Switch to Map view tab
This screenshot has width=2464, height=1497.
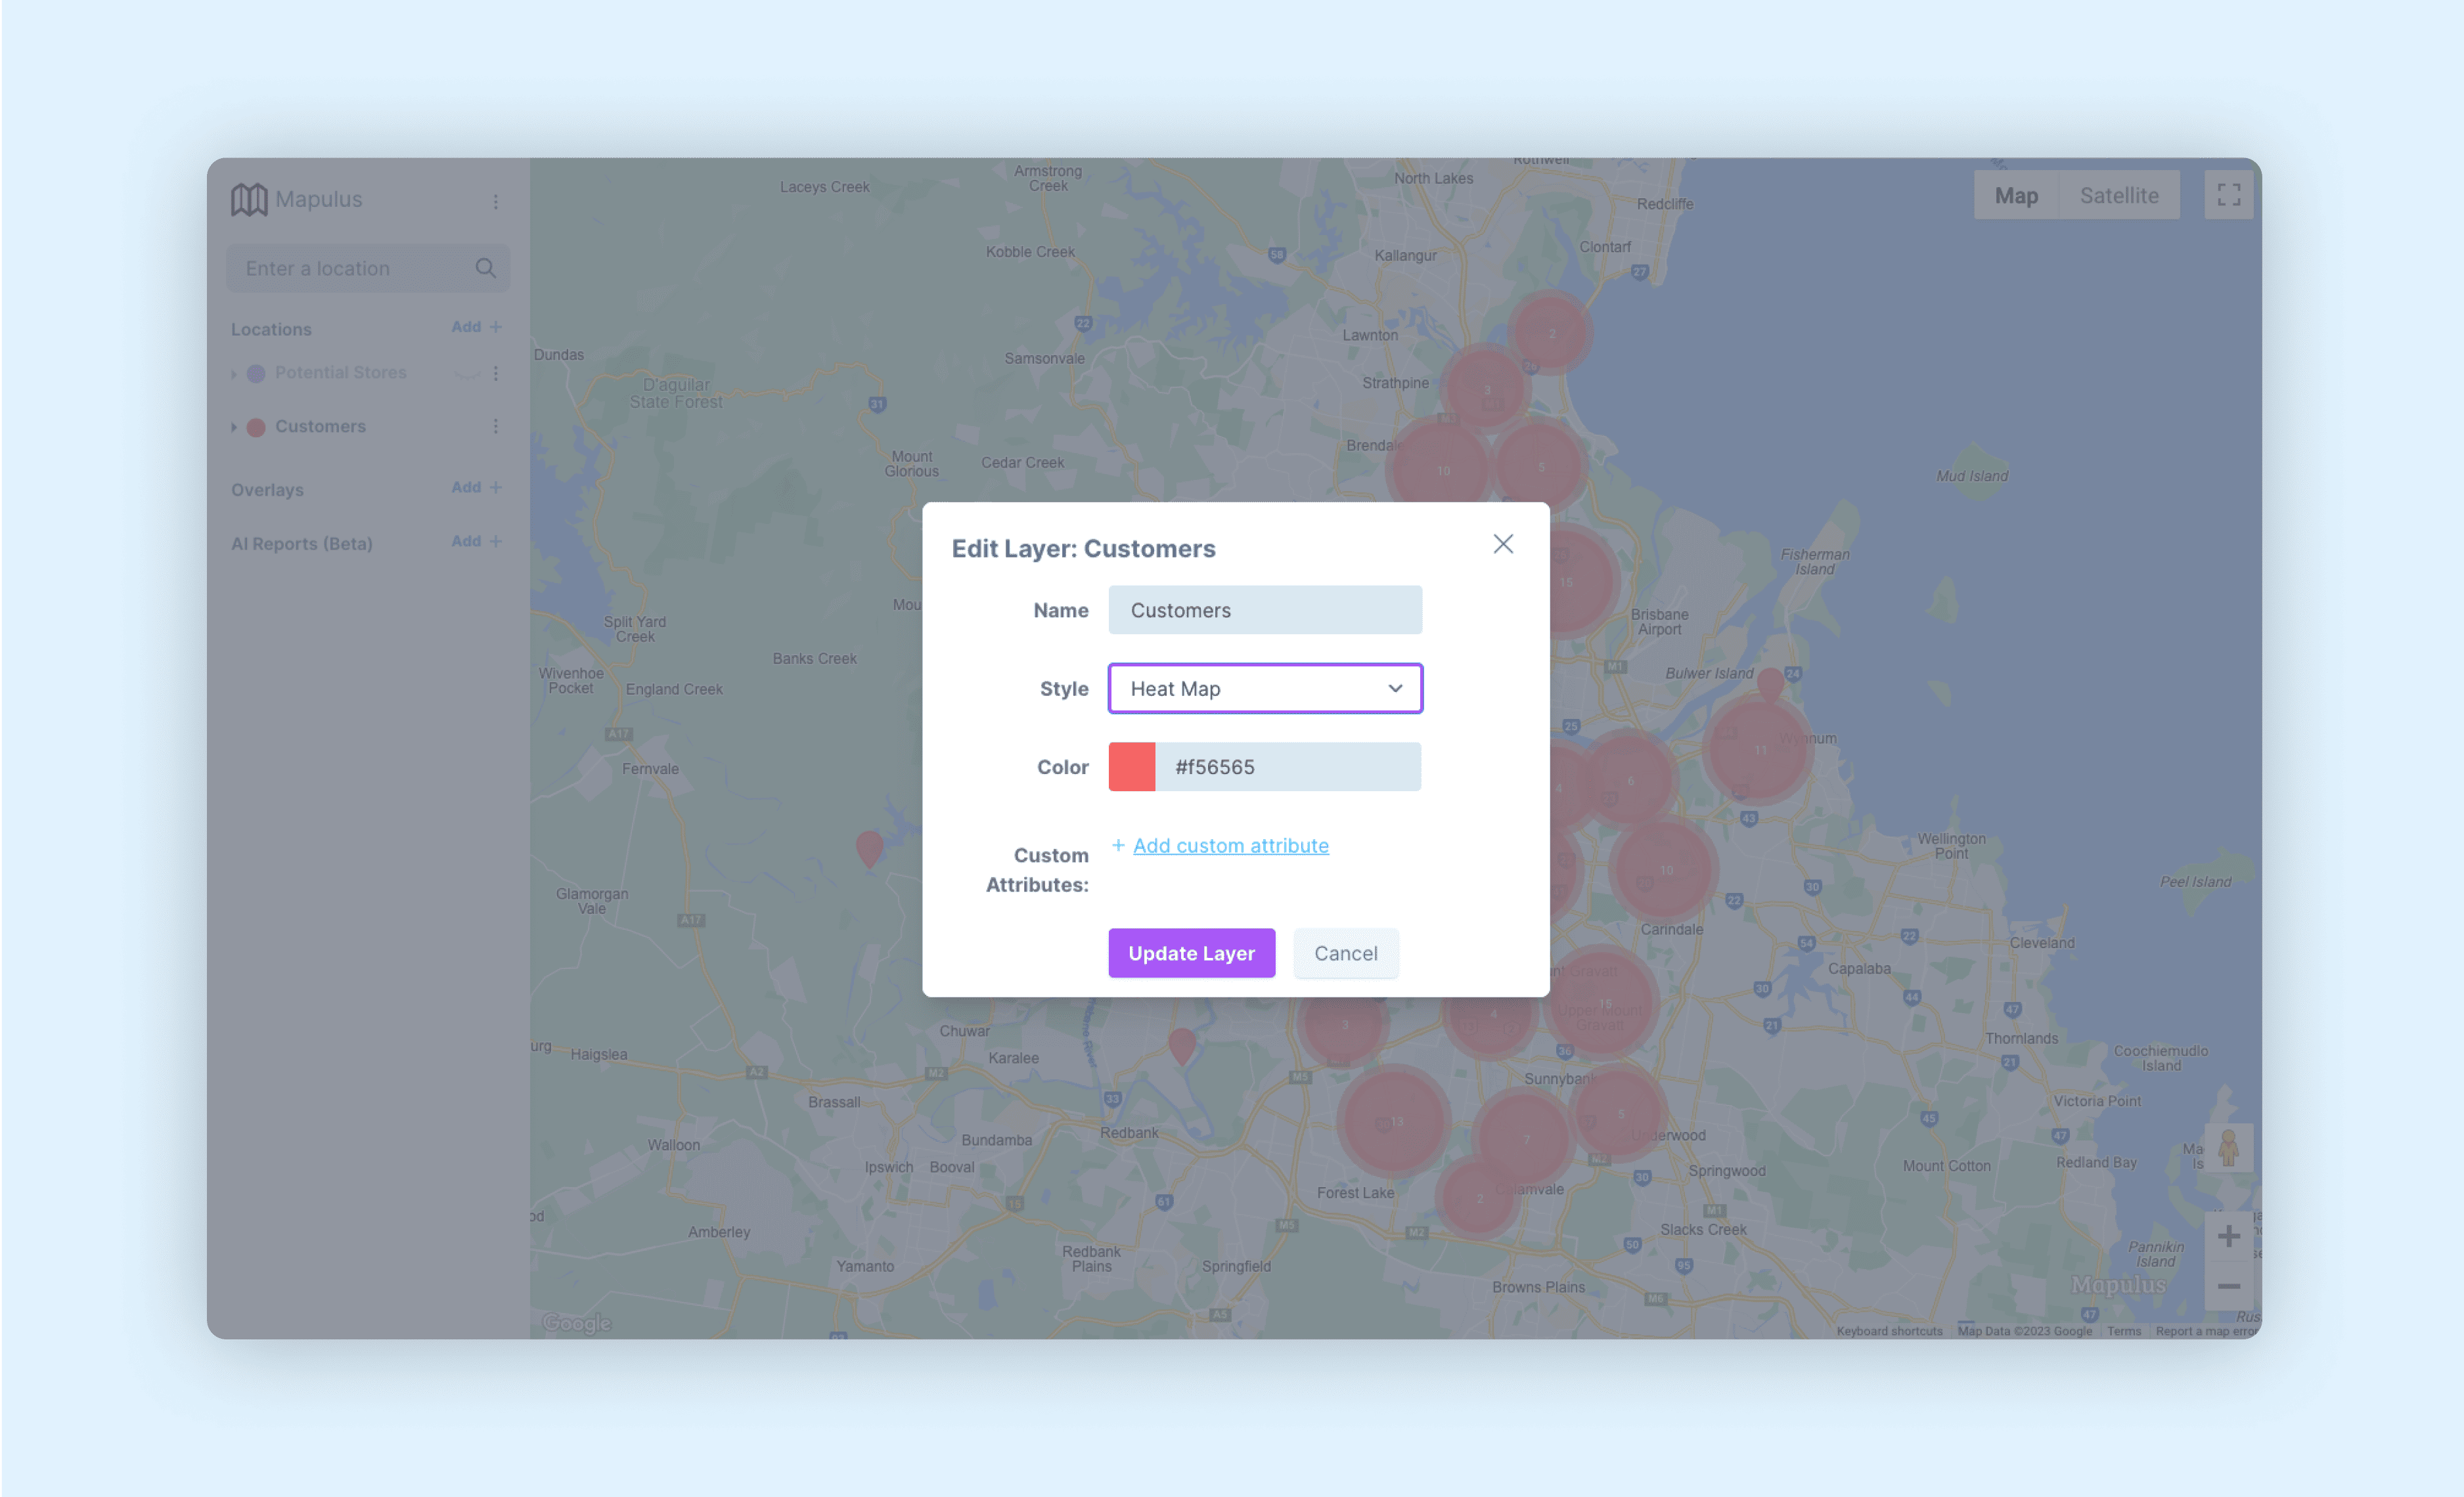click(2017, 195)
